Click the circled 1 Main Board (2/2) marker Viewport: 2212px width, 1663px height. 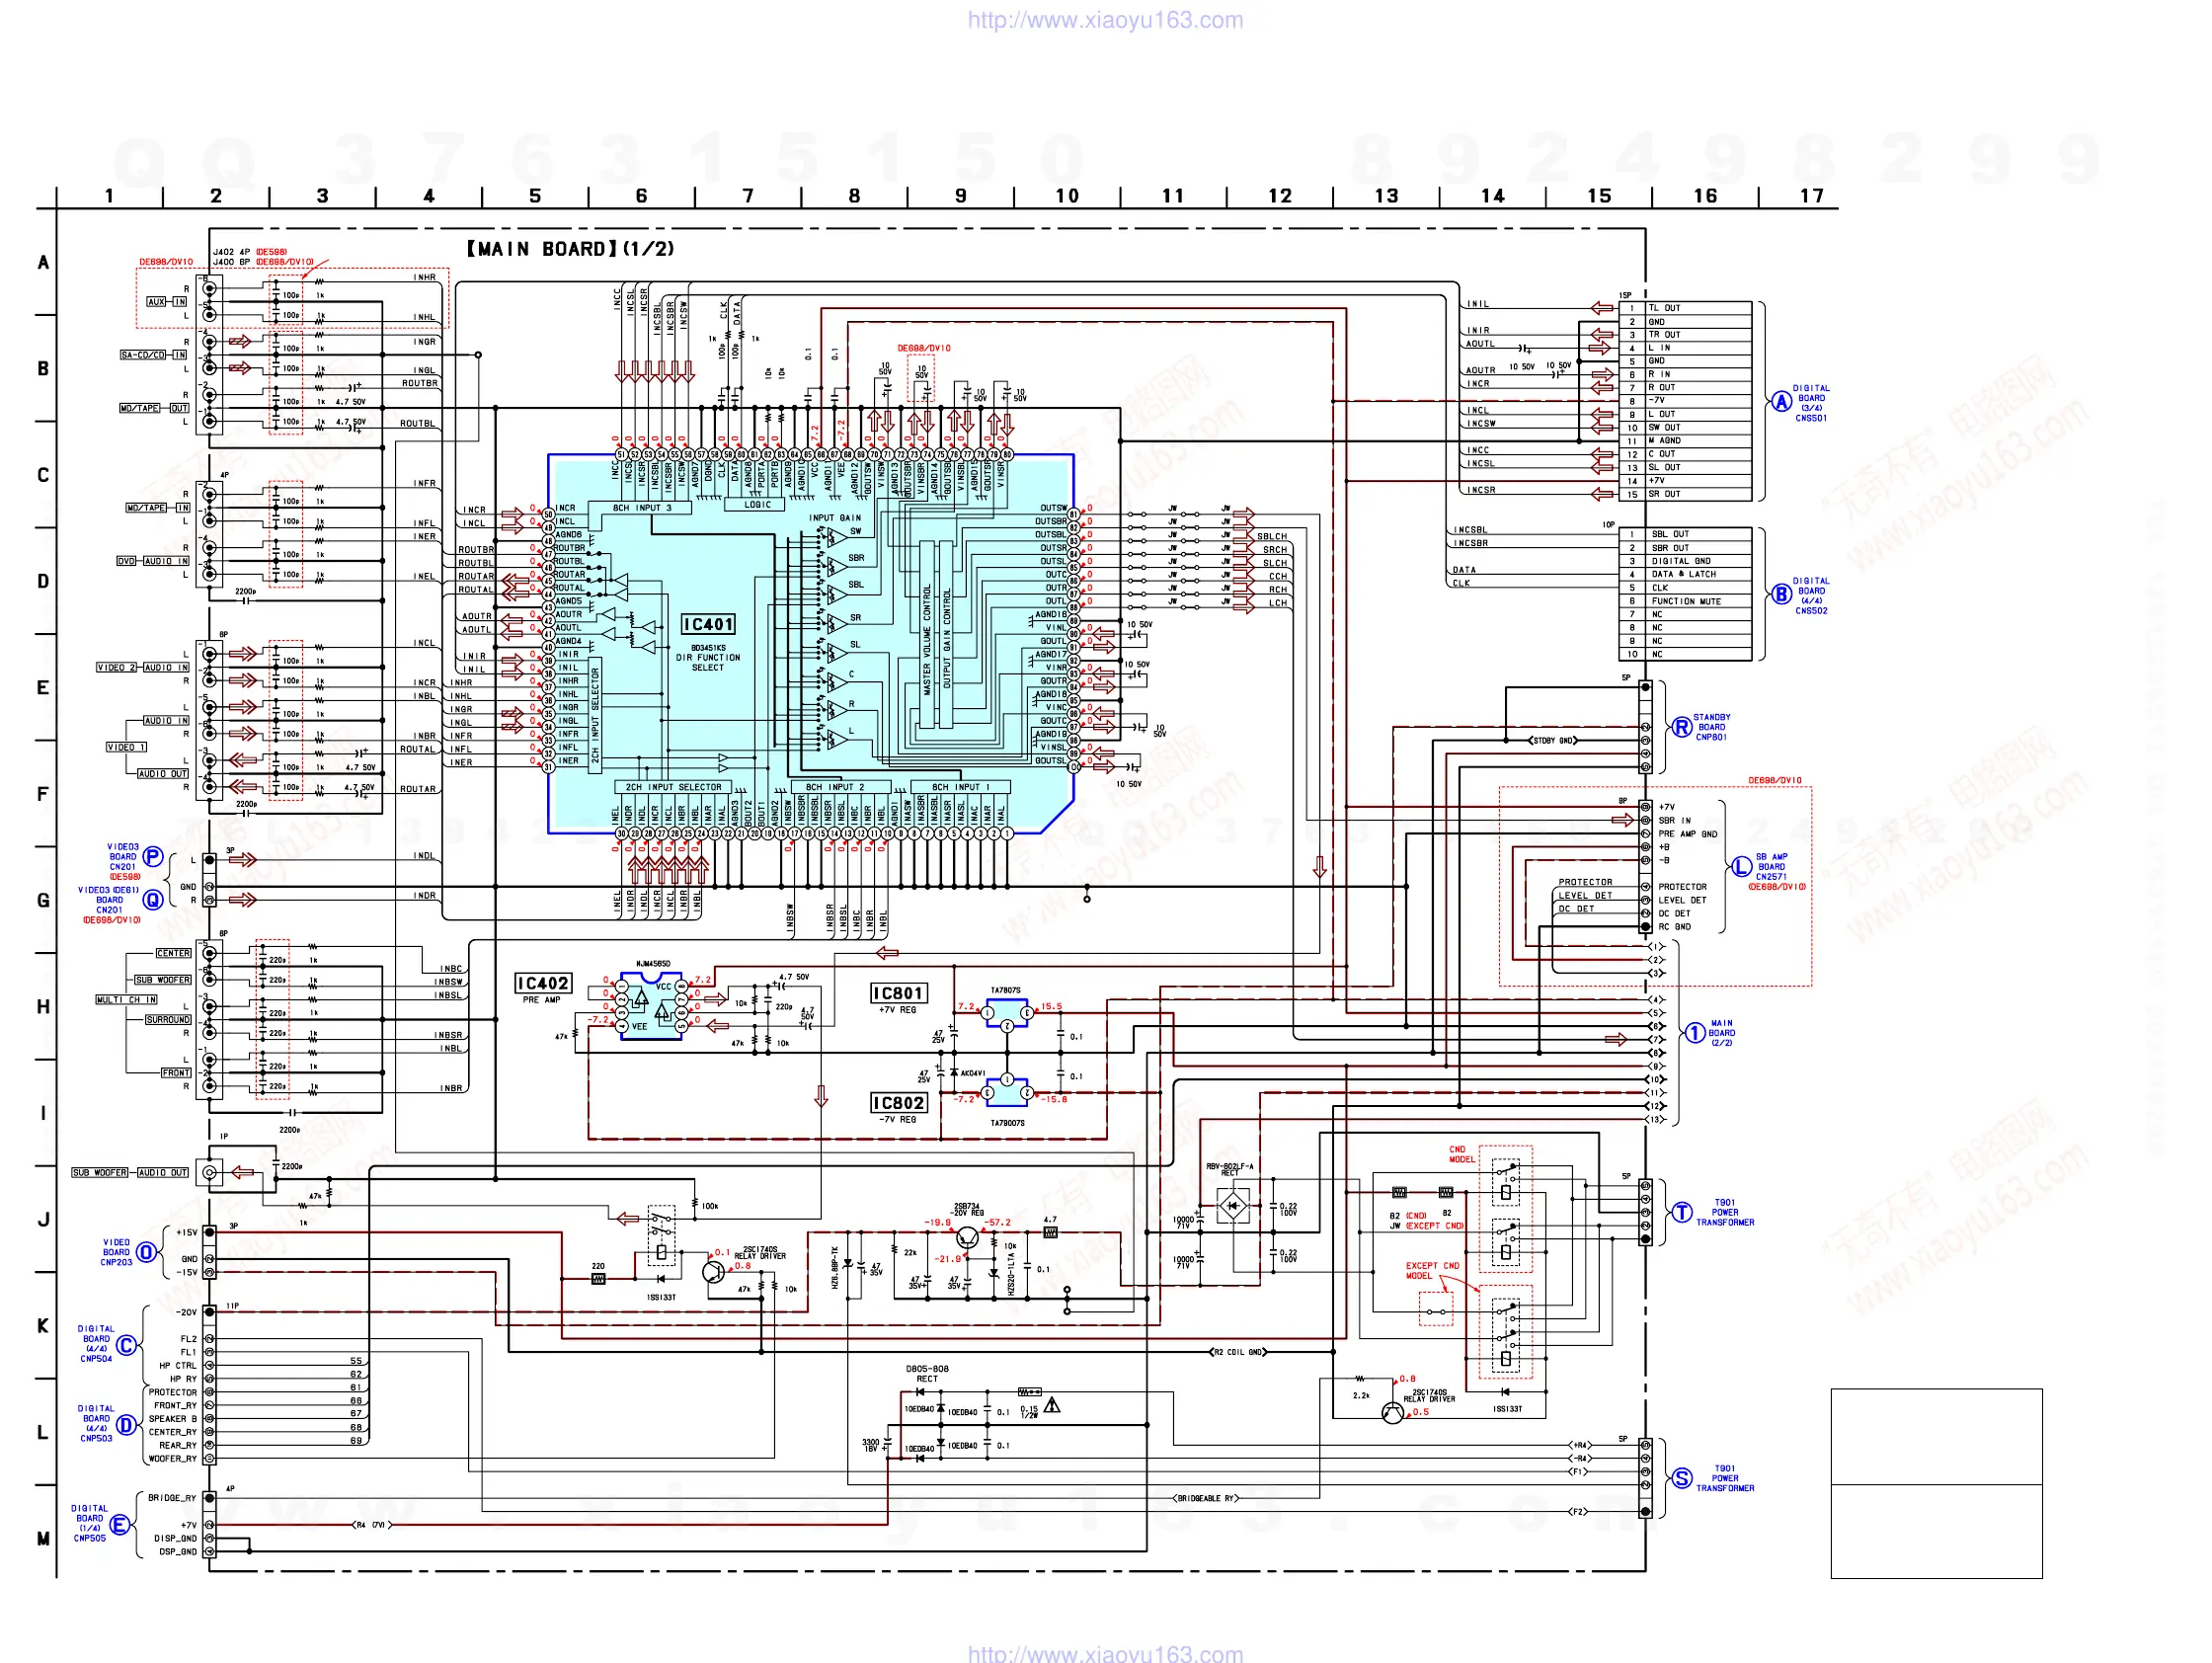click(x=1695, y=1033)
